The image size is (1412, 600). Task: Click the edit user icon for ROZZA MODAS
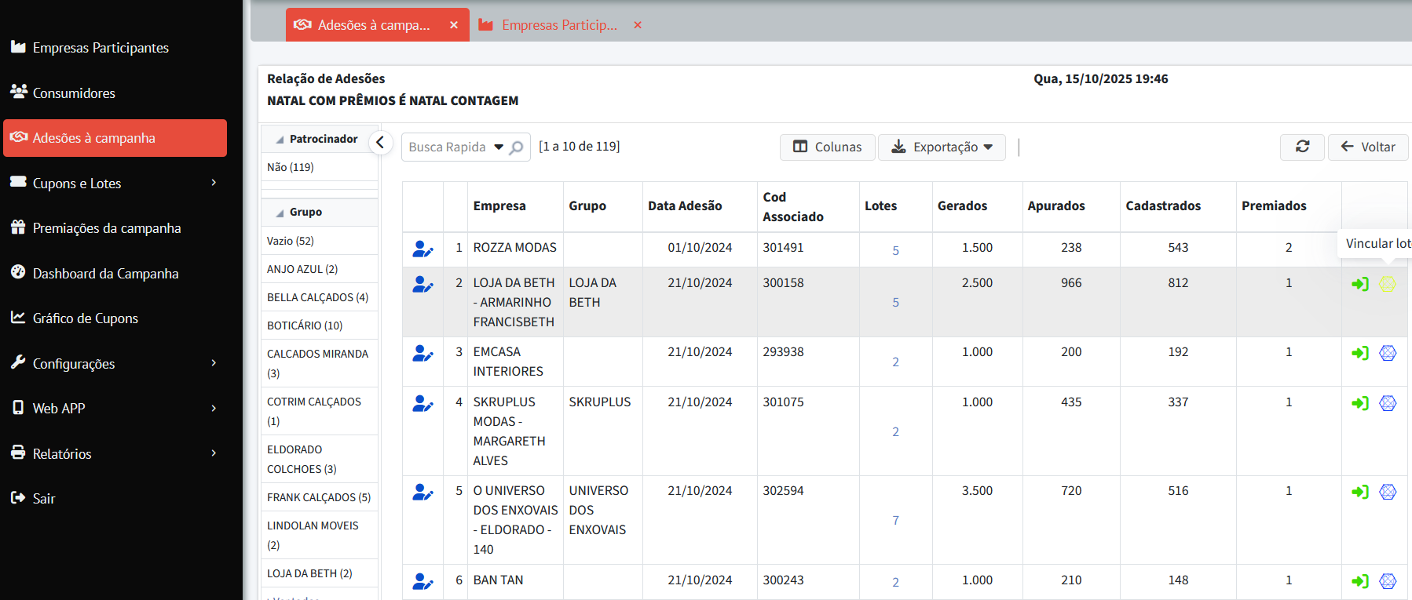pos(423,249)
